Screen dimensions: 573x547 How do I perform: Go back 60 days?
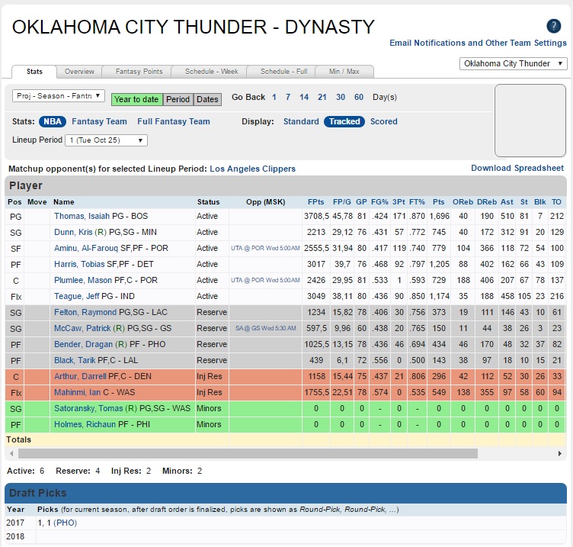click(x=359, y=97)
